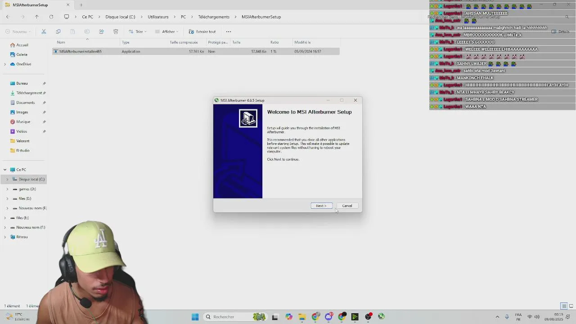Click Next in the MSI Afterburner Setup dialog

click(x=321, y=206)
